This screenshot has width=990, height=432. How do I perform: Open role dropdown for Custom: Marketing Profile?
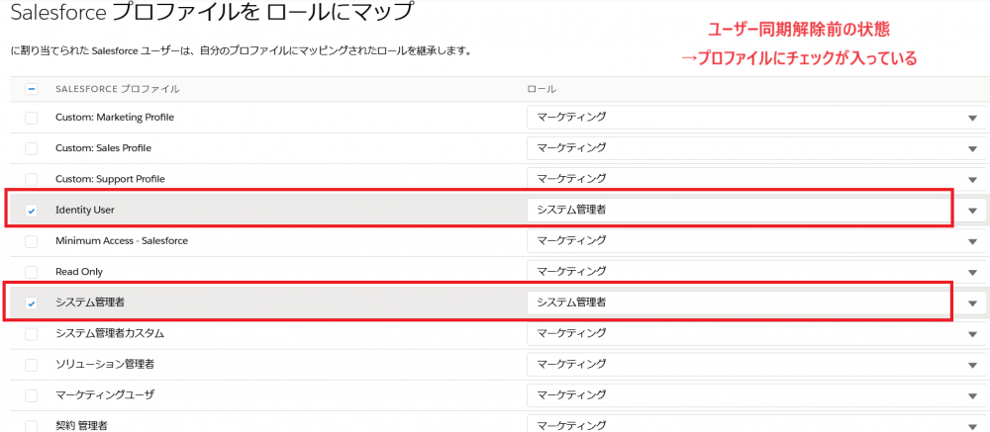756,118
